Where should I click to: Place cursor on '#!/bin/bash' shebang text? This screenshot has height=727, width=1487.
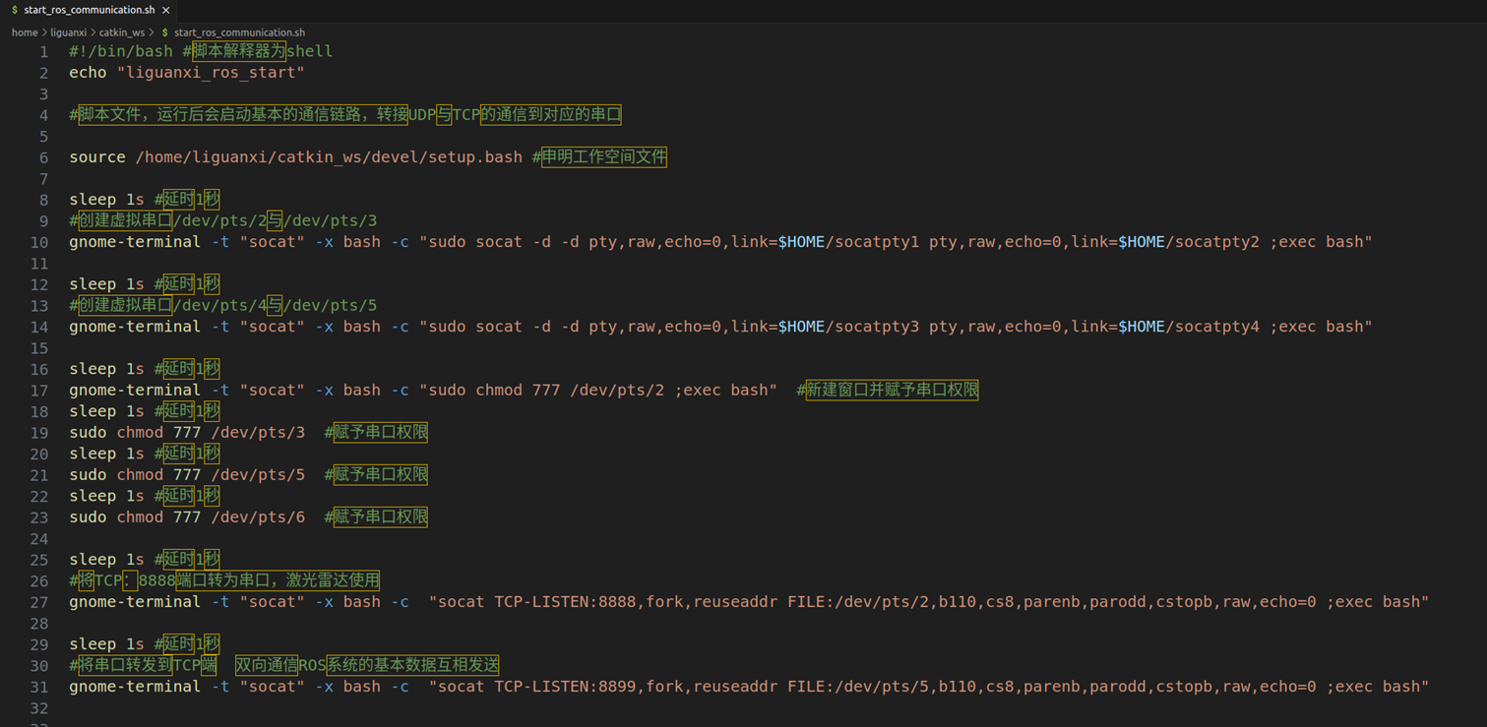[x=121, y=51]
